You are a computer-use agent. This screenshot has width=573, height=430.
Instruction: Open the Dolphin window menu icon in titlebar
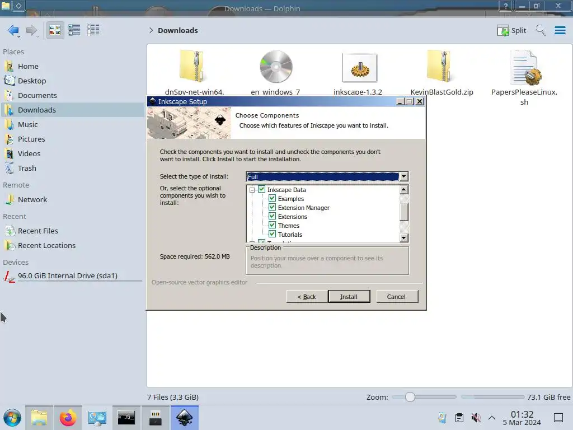pyautogui.click(x=6, y=6)
